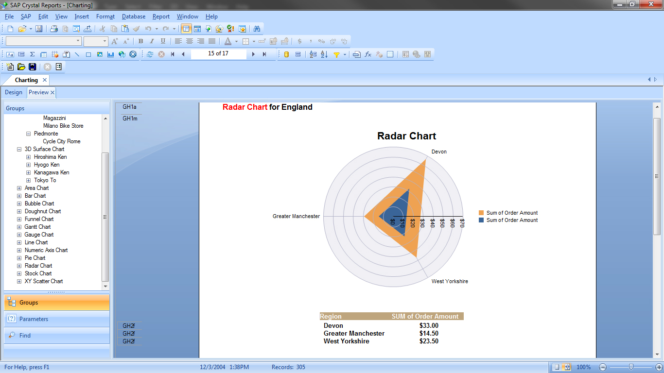Viewport: 664px width, 373px height.
Task: Click the Print report icon
Action: pyautogui.click(x=54, y=29)
